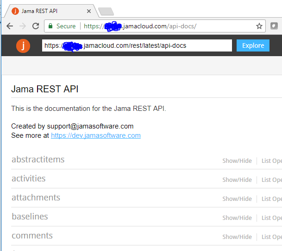
Task: Click List Operations for activities
Action: 272,180
